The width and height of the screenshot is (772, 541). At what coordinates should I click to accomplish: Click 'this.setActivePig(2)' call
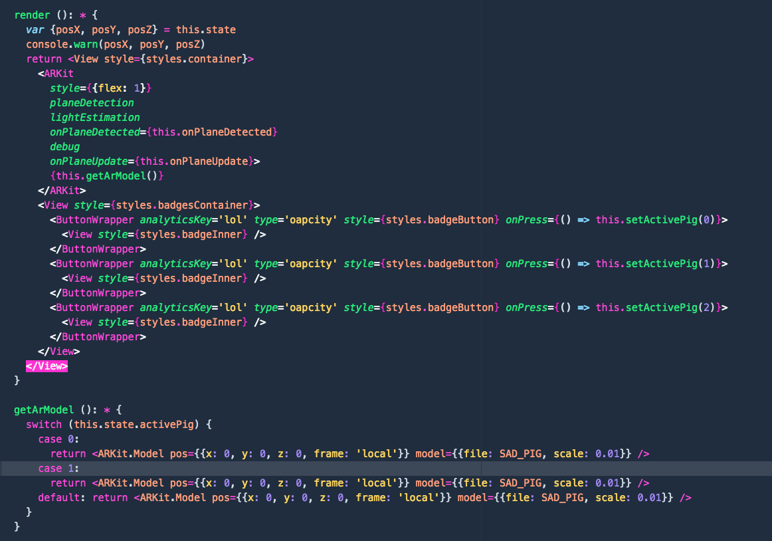[655, 308]
